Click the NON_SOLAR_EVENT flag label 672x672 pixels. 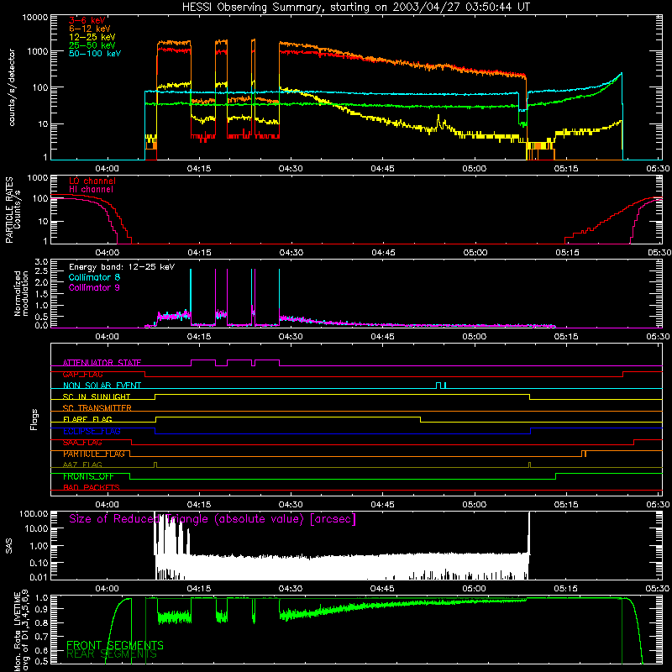(x=102, y=386)
